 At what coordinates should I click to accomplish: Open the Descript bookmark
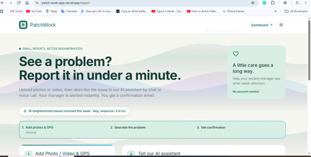point(96,11)
